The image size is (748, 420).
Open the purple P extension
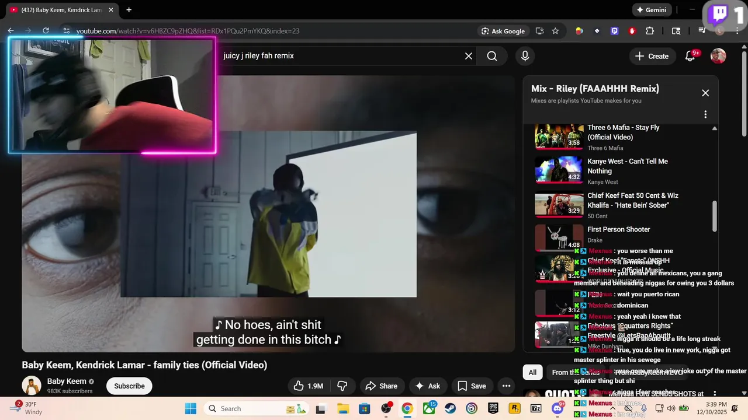[x=614, y=31]
